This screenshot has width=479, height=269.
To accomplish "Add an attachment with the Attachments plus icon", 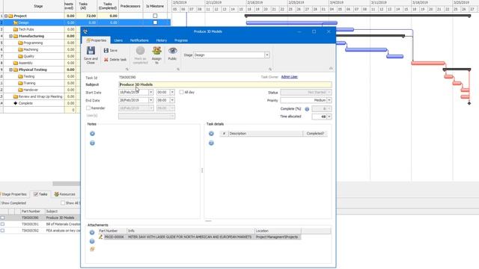I will tap(92, 232).
